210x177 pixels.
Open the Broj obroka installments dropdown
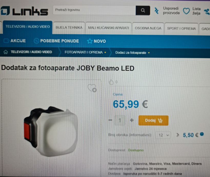coord(163,135)
